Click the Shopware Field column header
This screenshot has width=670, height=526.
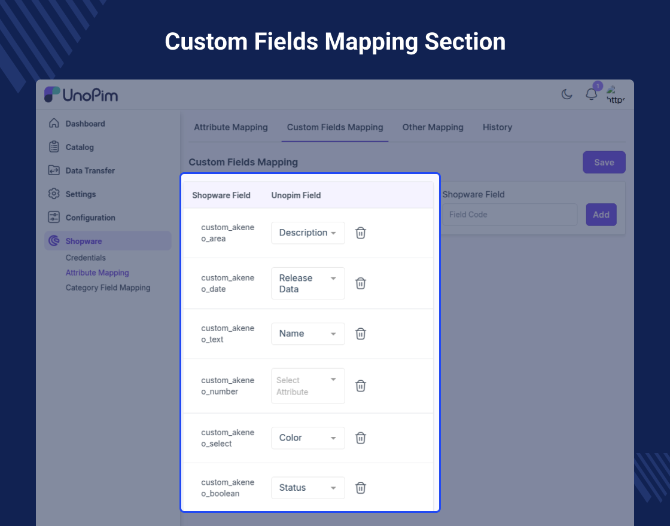[x=221, y=195]
